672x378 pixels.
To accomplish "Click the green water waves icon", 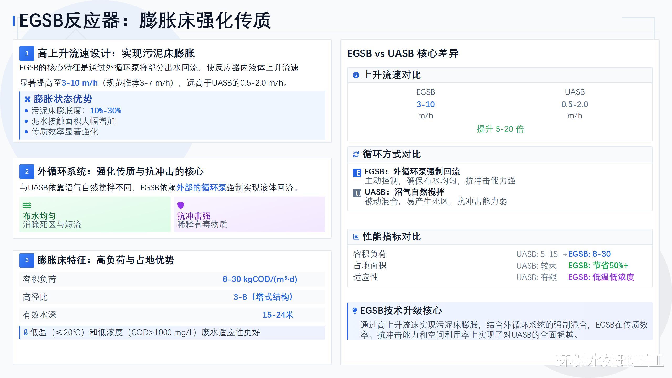I will 27,205.
